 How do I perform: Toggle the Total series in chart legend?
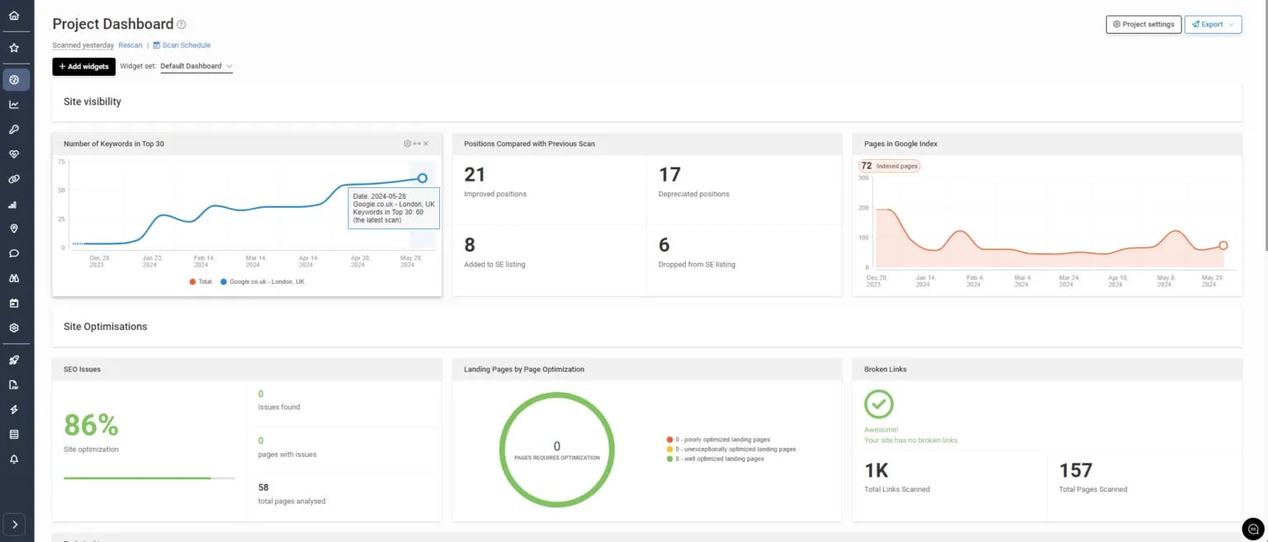201,282
